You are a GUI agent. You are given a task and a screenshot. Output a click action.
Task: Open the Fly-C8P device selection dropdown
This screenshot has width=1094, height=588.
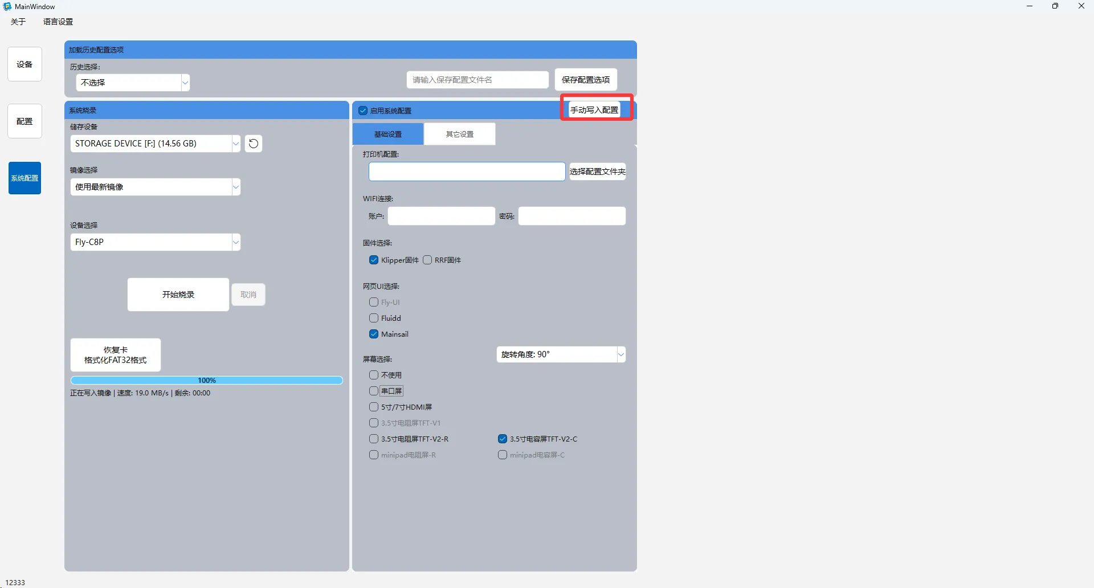155,242
